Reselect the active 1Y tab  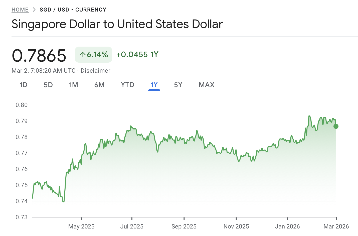coord(154,85)
